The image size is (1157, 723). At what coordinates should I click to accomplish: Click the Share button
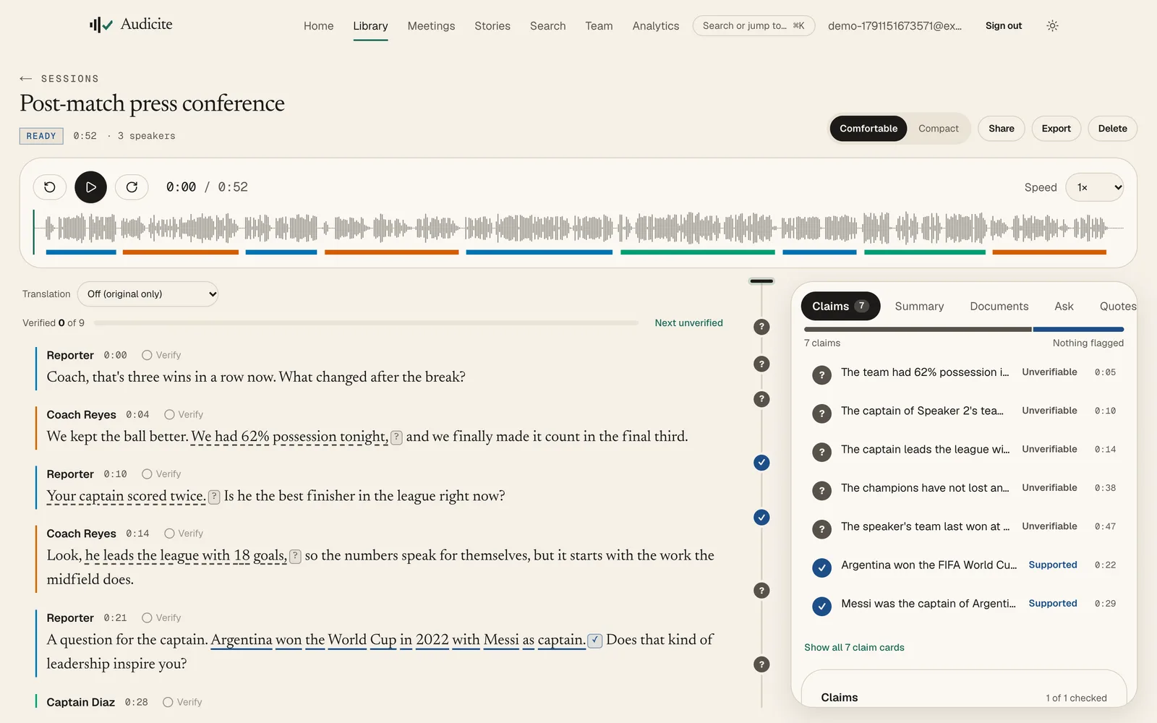point(1001,129)
